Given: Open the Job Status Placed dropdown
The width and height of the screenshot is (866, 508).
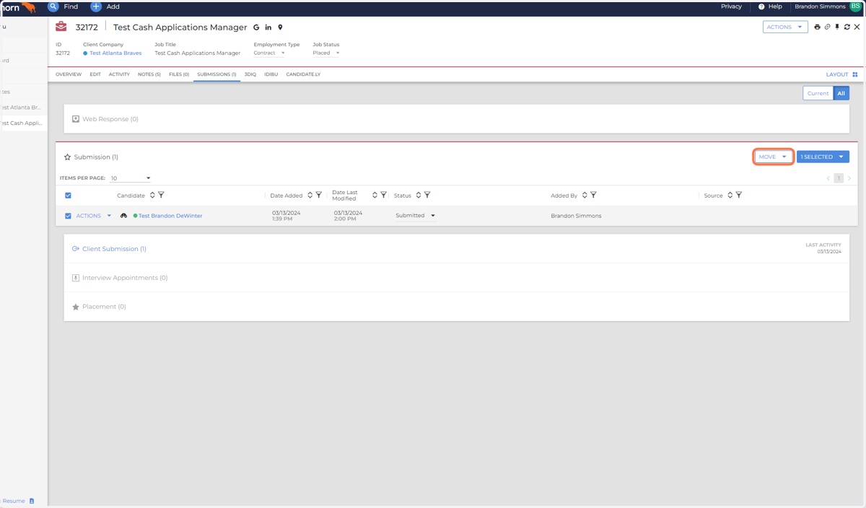Looking at the screenshot, I should 326,53.
